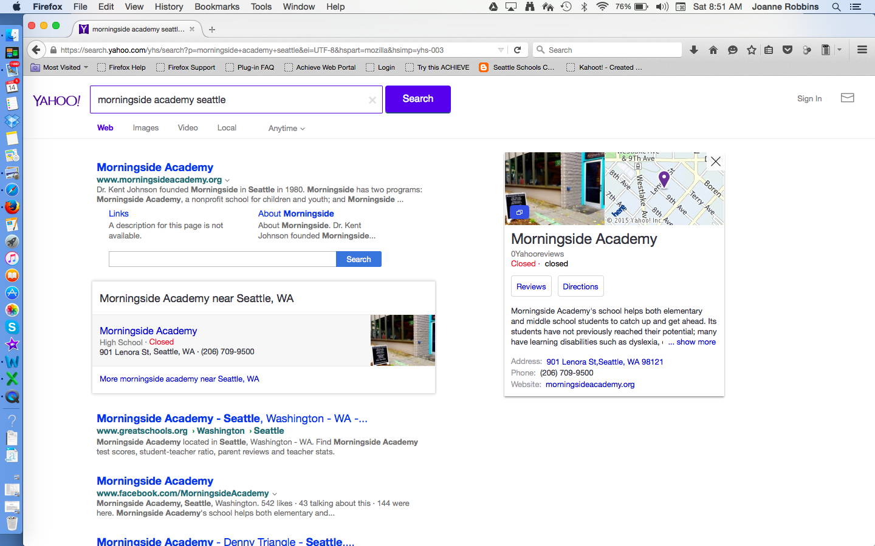The height and width of the screenshot is (546, 875).
Task: Open the Seattle Schools C... bookmark
Action: click(516, 67)
